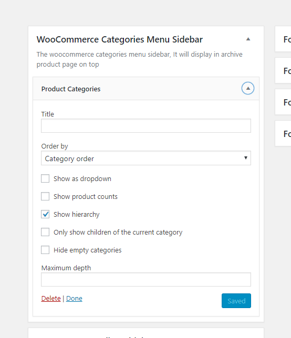Open the fourth sidebar panel on the right
This screenshot has width=291, height=338.
(x=283, y=133)
